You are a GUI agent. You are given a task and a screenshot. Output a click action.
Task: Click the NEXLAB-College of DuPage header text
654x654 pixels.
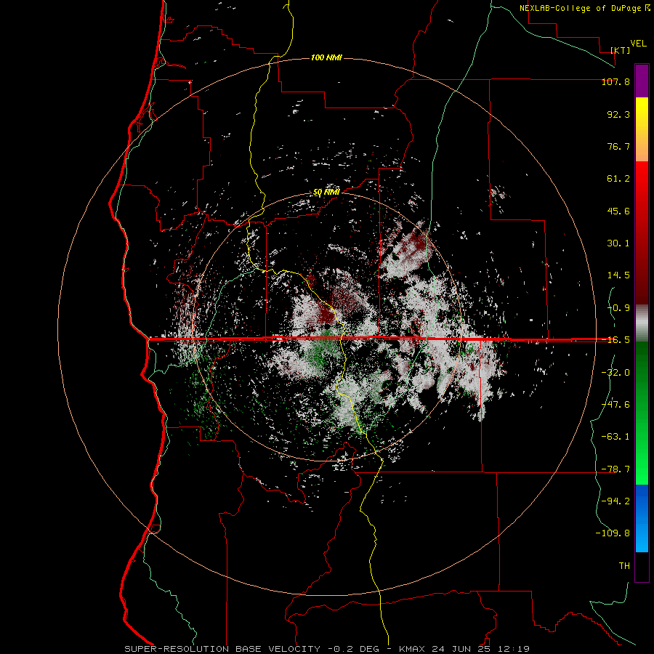[x=580, y=8]
